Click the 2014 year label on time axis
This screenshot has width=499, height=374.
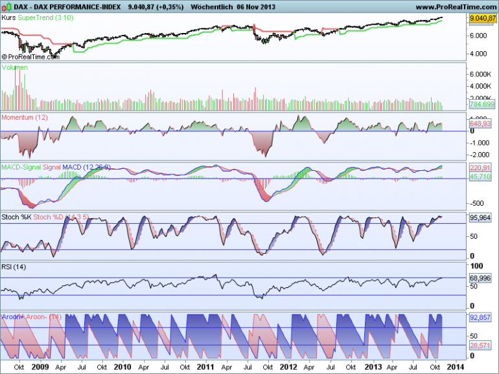tap(456, 367)
